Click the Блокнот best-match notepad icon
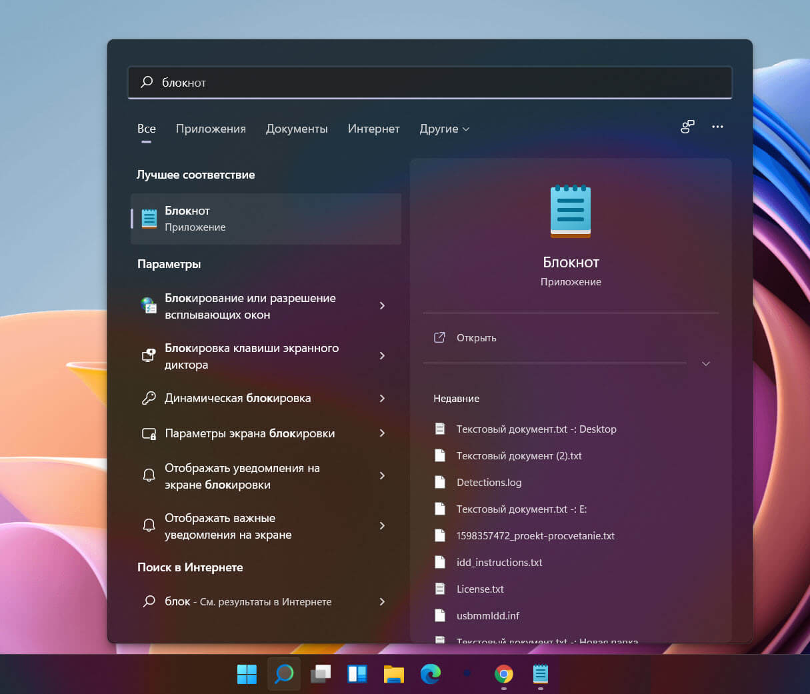 (x=149, y=218)
